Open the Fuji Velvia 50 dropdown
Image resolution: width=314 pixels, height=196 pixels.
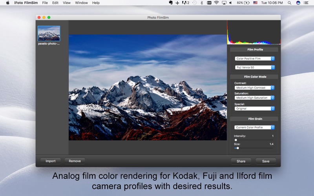coord(255,67)
